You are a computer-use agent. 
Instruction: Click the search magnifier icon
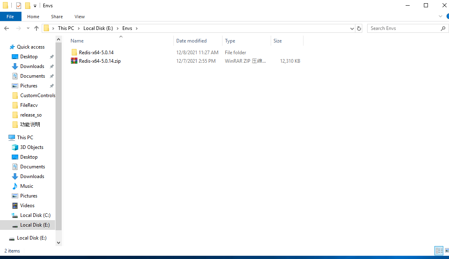click(443, 28)
